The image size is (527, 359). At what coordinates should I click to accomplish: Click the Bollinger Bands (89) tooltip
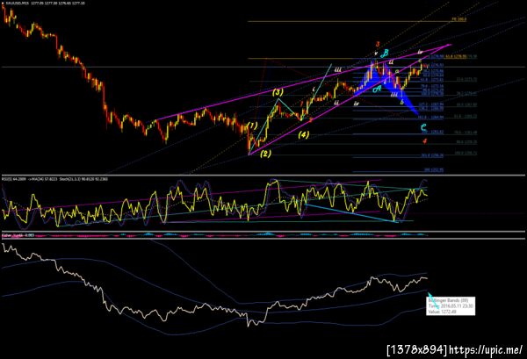pyautogui.click(x=451, y=306)
